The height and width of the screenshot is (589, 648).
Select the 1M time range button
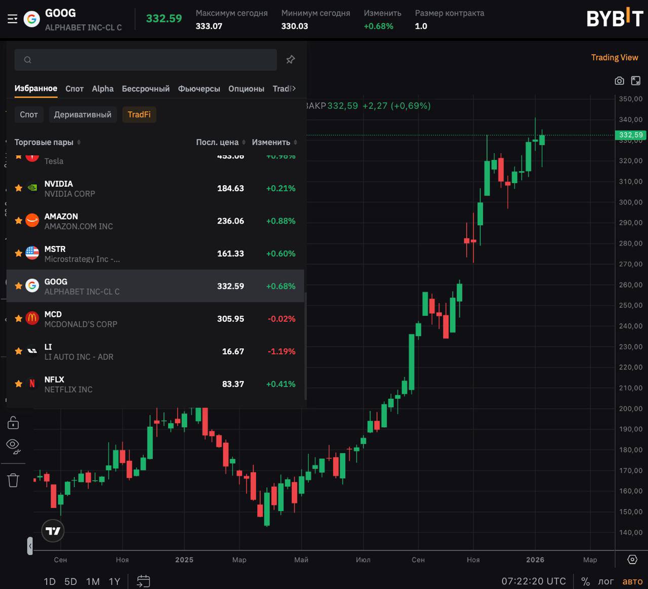point(93,581)
